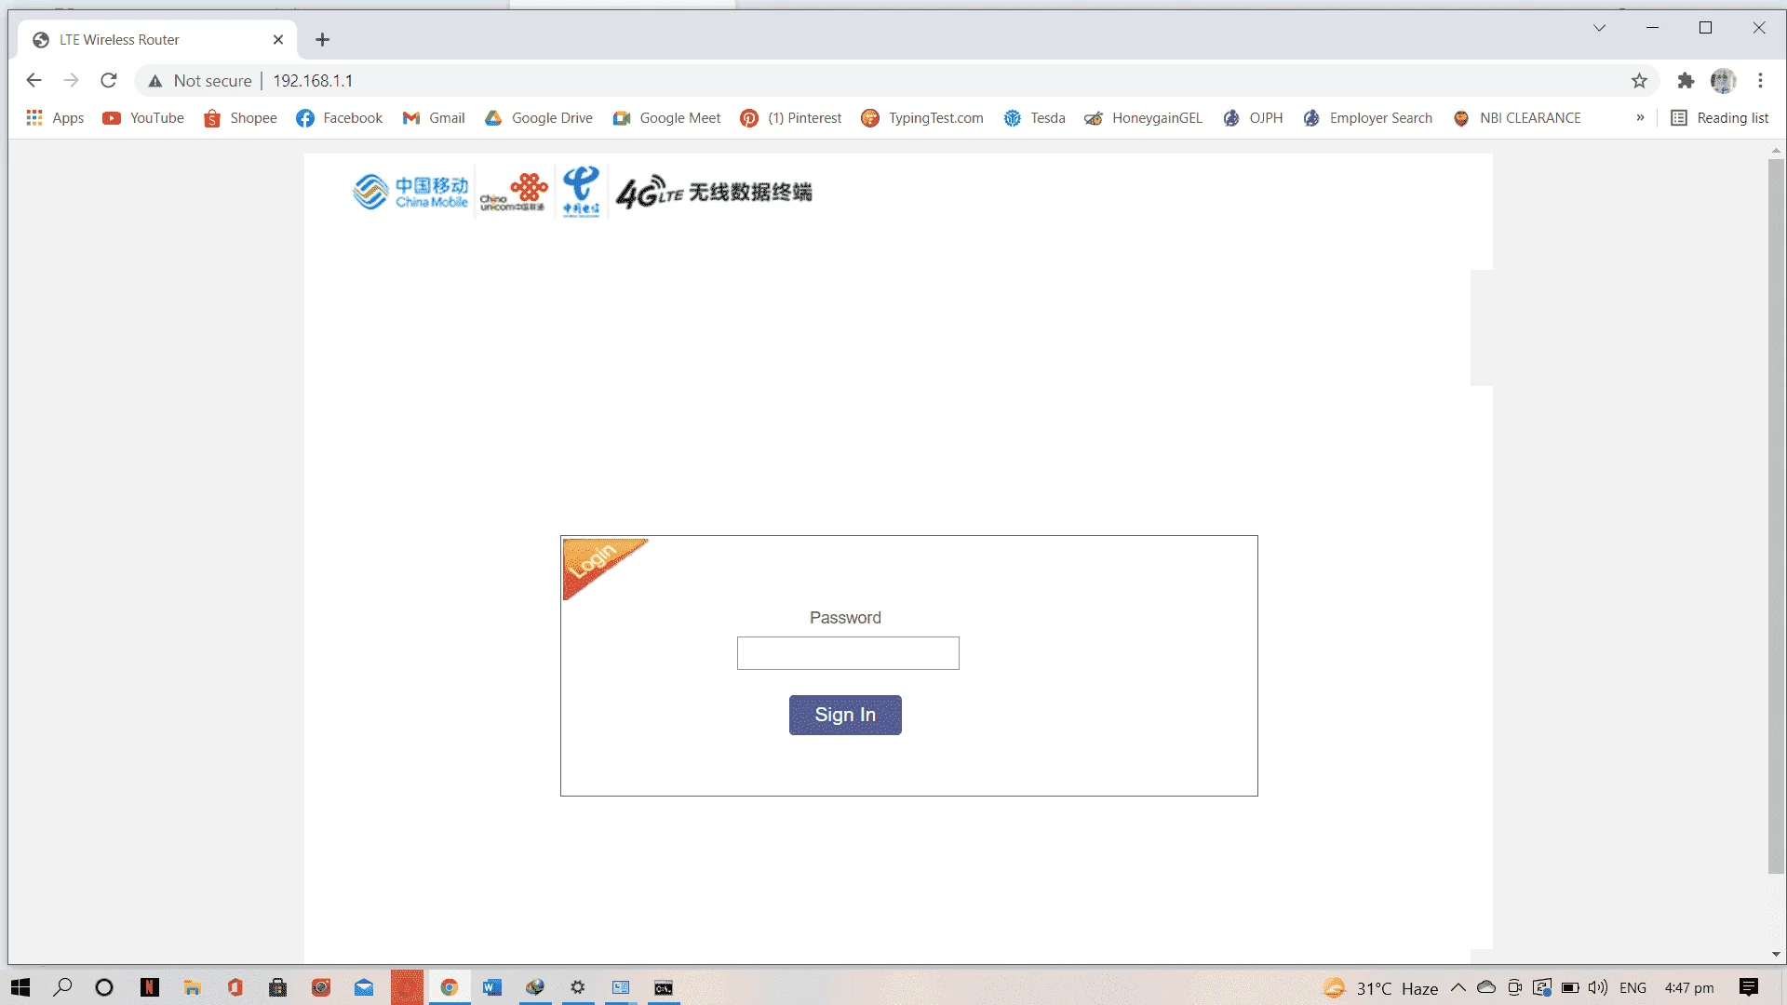Bookmark this page with star icon
Screen dimensions: 1787x1005
tap(1639, 81)
